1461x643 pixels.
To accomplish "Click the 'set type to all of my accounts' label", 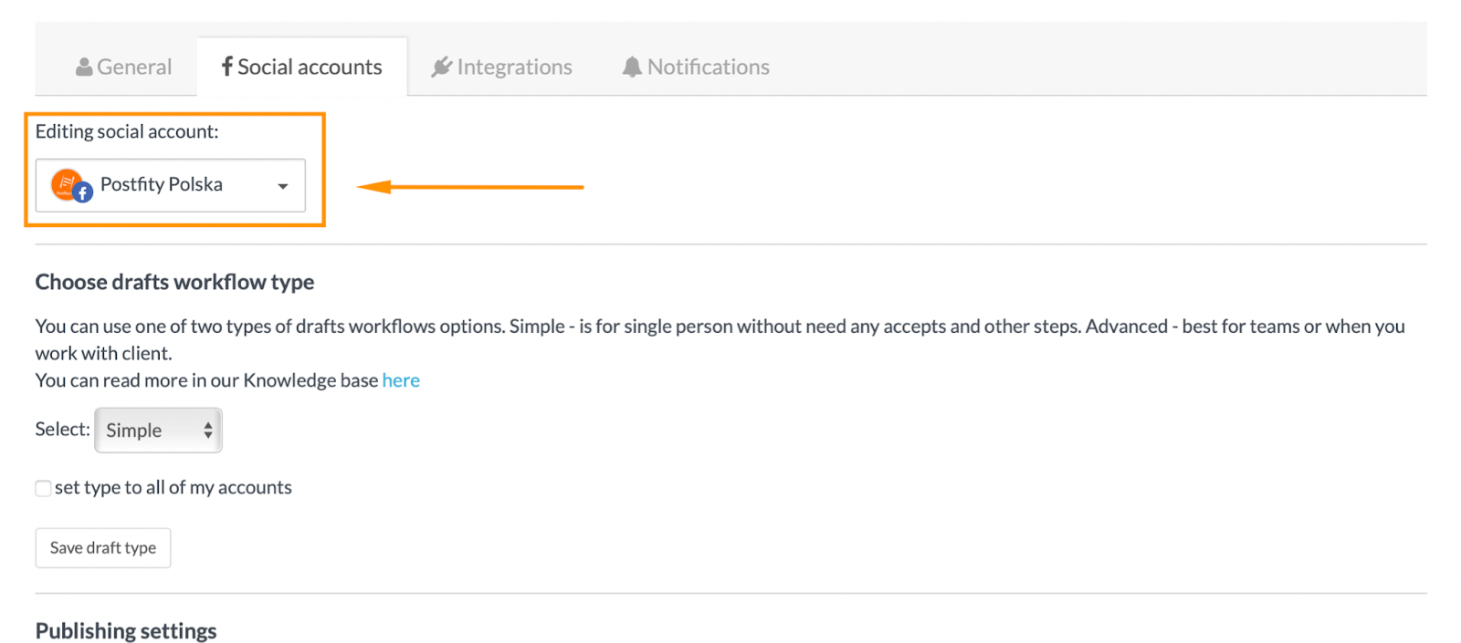I will click(173, 488).
